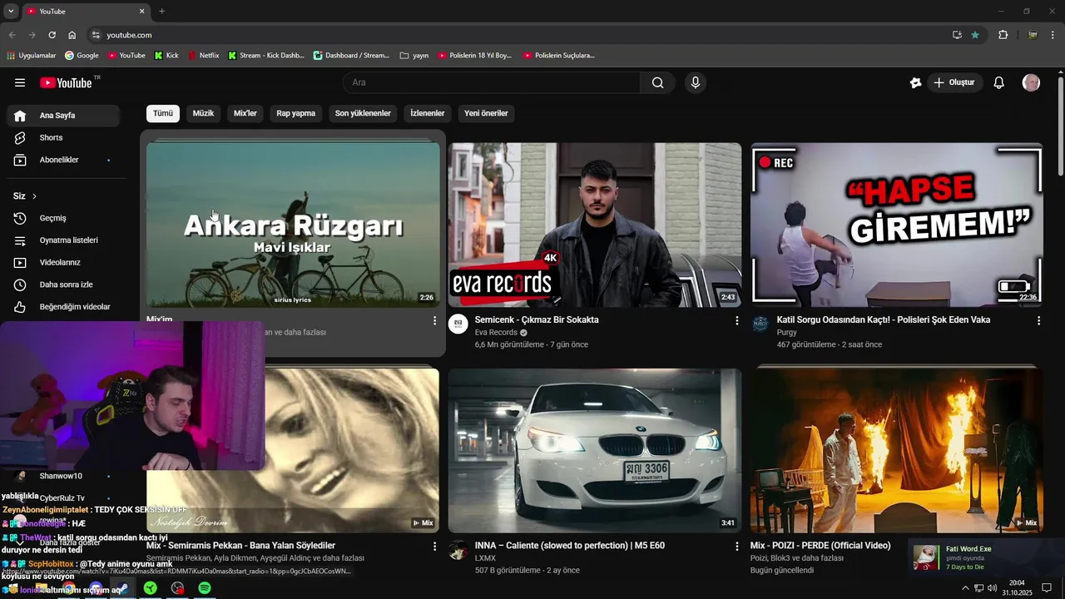Play the HAPSE GİREMEM thumbnail
The height and width of the screenshot is (599, 1065).
point(897,225)
